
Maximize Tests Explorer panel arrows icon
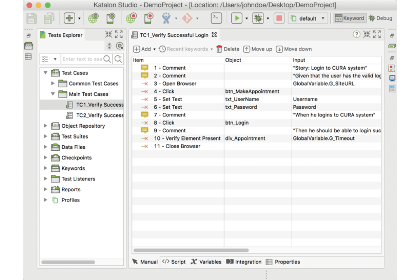(119, 34)
